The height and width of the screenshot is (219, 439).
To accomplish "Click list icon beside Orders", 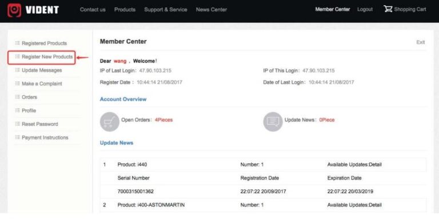I will click(17, 97).
